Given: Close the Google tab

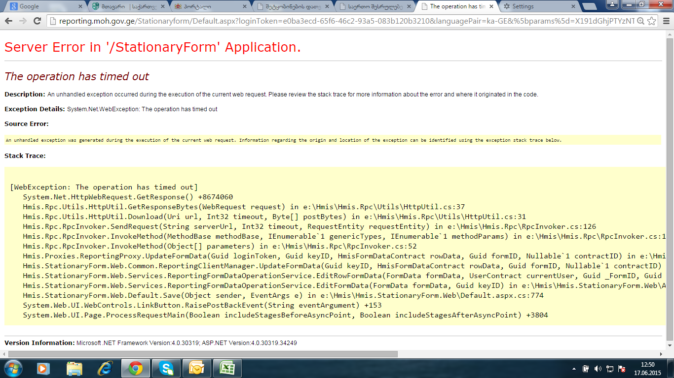Looking at the screenshot, I should click(80, 6).
